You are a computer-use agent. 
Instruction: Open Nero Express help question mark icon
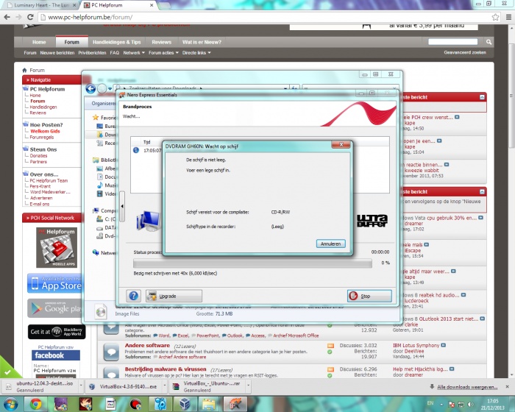click(133, 296)
